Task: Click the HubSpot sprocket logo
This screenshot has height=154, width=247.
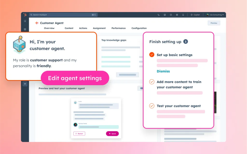Action: coord(25,15)
